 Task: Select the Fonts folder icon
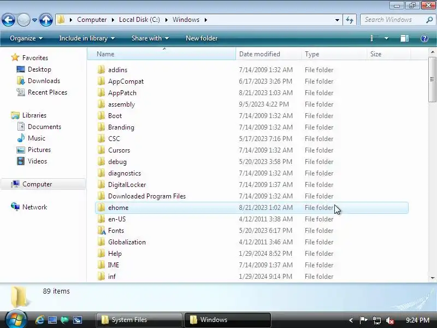click(102, 231)
